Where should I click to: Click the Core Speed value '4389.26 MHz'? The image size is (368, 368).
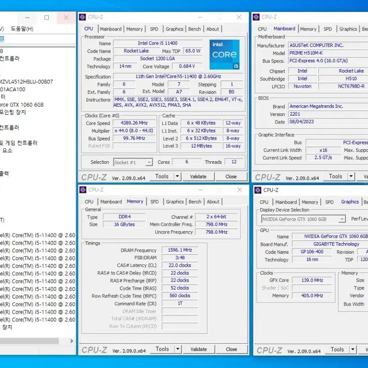pyautogui.click(x=134, y=123)
